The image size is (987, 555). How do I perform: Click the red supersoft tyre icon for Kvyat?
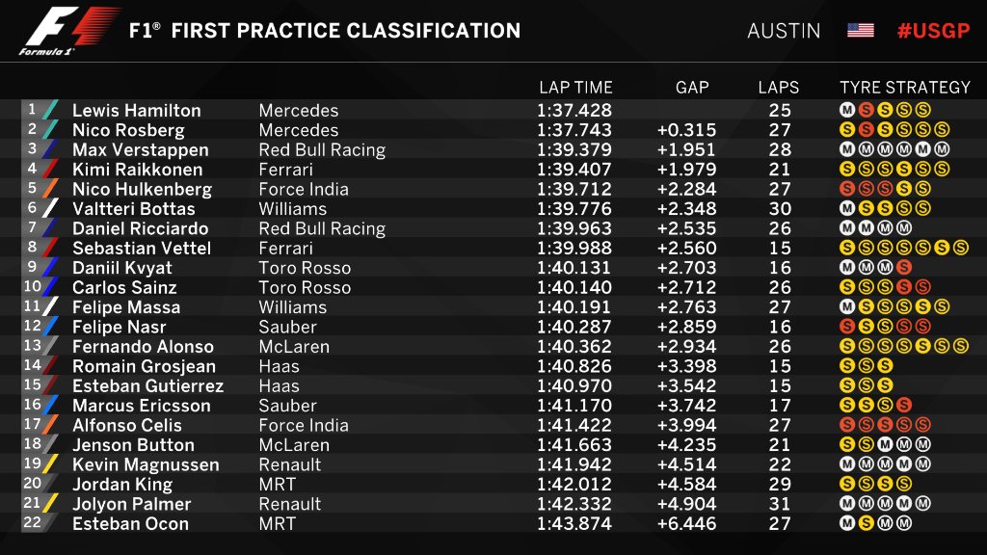904,268
